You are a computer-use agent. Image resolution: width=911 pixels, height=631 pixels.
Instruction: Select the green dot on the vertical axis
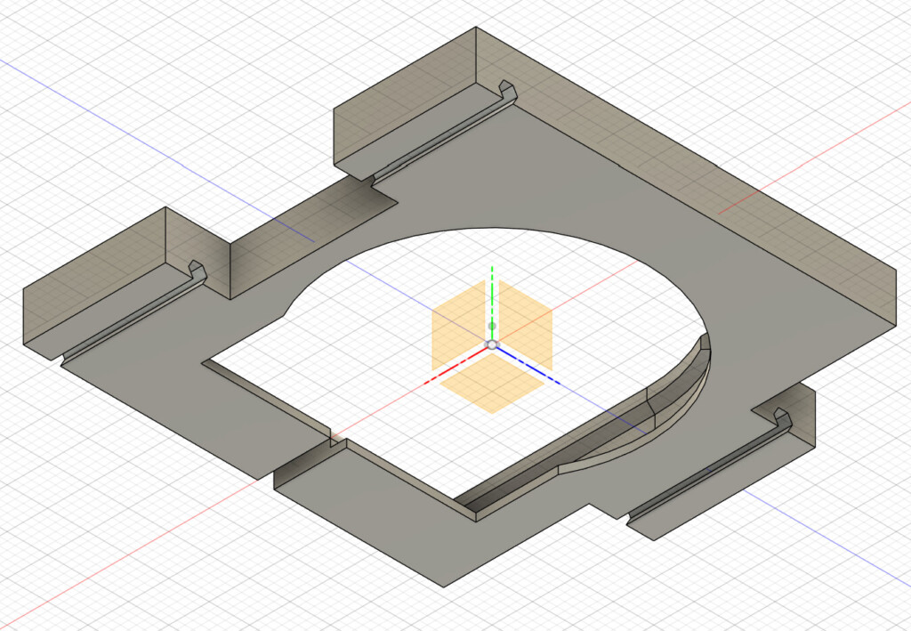tap(492, 326)
